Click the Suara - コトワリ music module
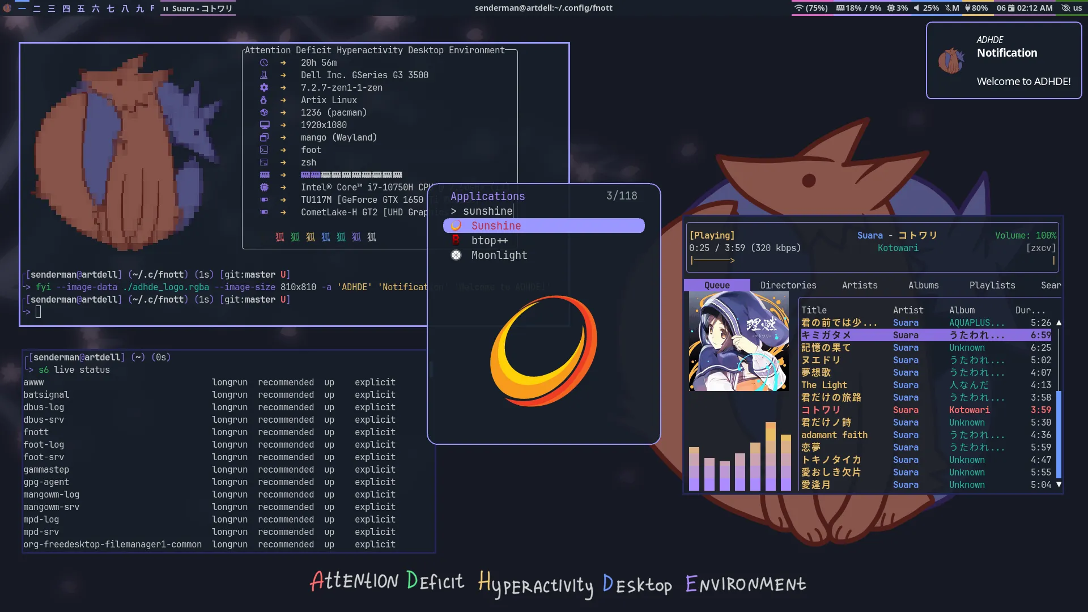Screen dimensions: 1088x612 198,8
